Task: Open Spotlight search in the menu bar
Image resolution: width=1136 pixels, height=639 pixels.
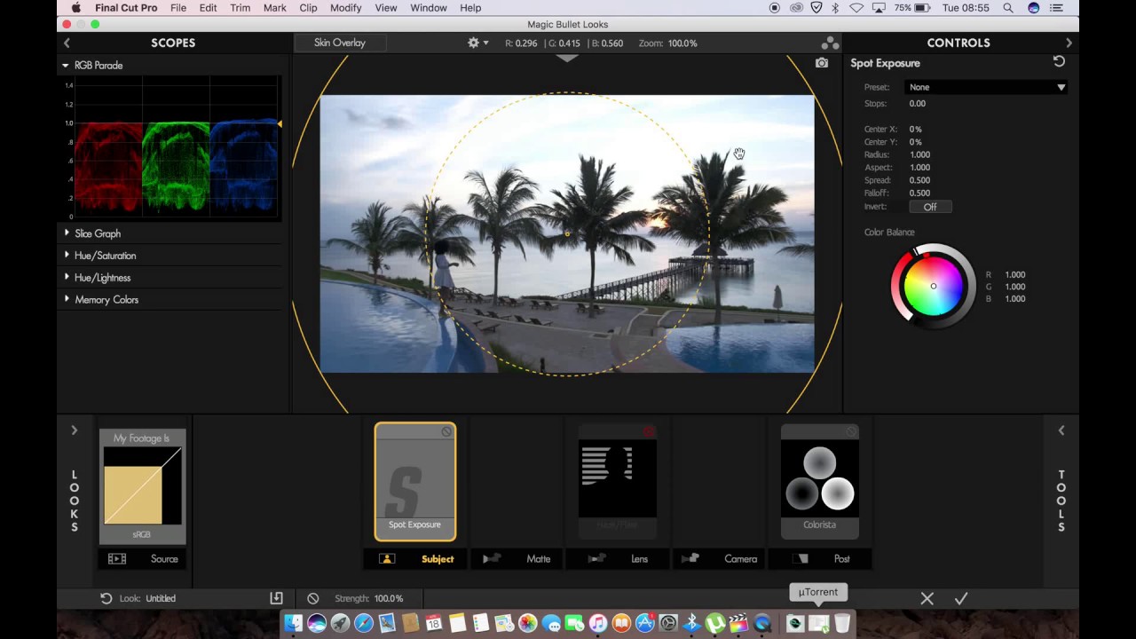Action: (x=1008, y=8)
